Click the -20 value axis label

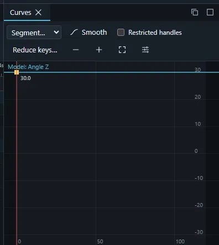199,205
